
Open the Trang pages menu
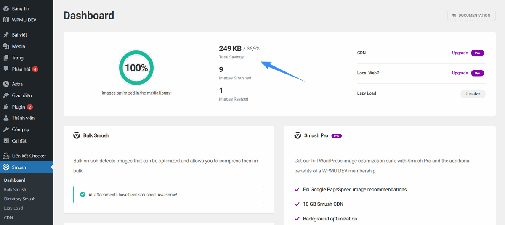pos(27,58)
